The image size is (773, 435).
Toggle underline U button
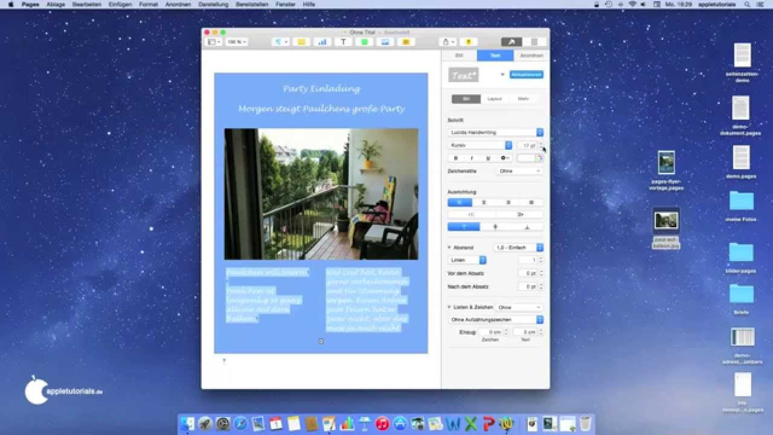(x=488, y=158)
